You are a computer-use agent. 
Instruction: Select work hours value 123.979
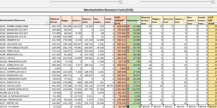(x=134, y=89)
